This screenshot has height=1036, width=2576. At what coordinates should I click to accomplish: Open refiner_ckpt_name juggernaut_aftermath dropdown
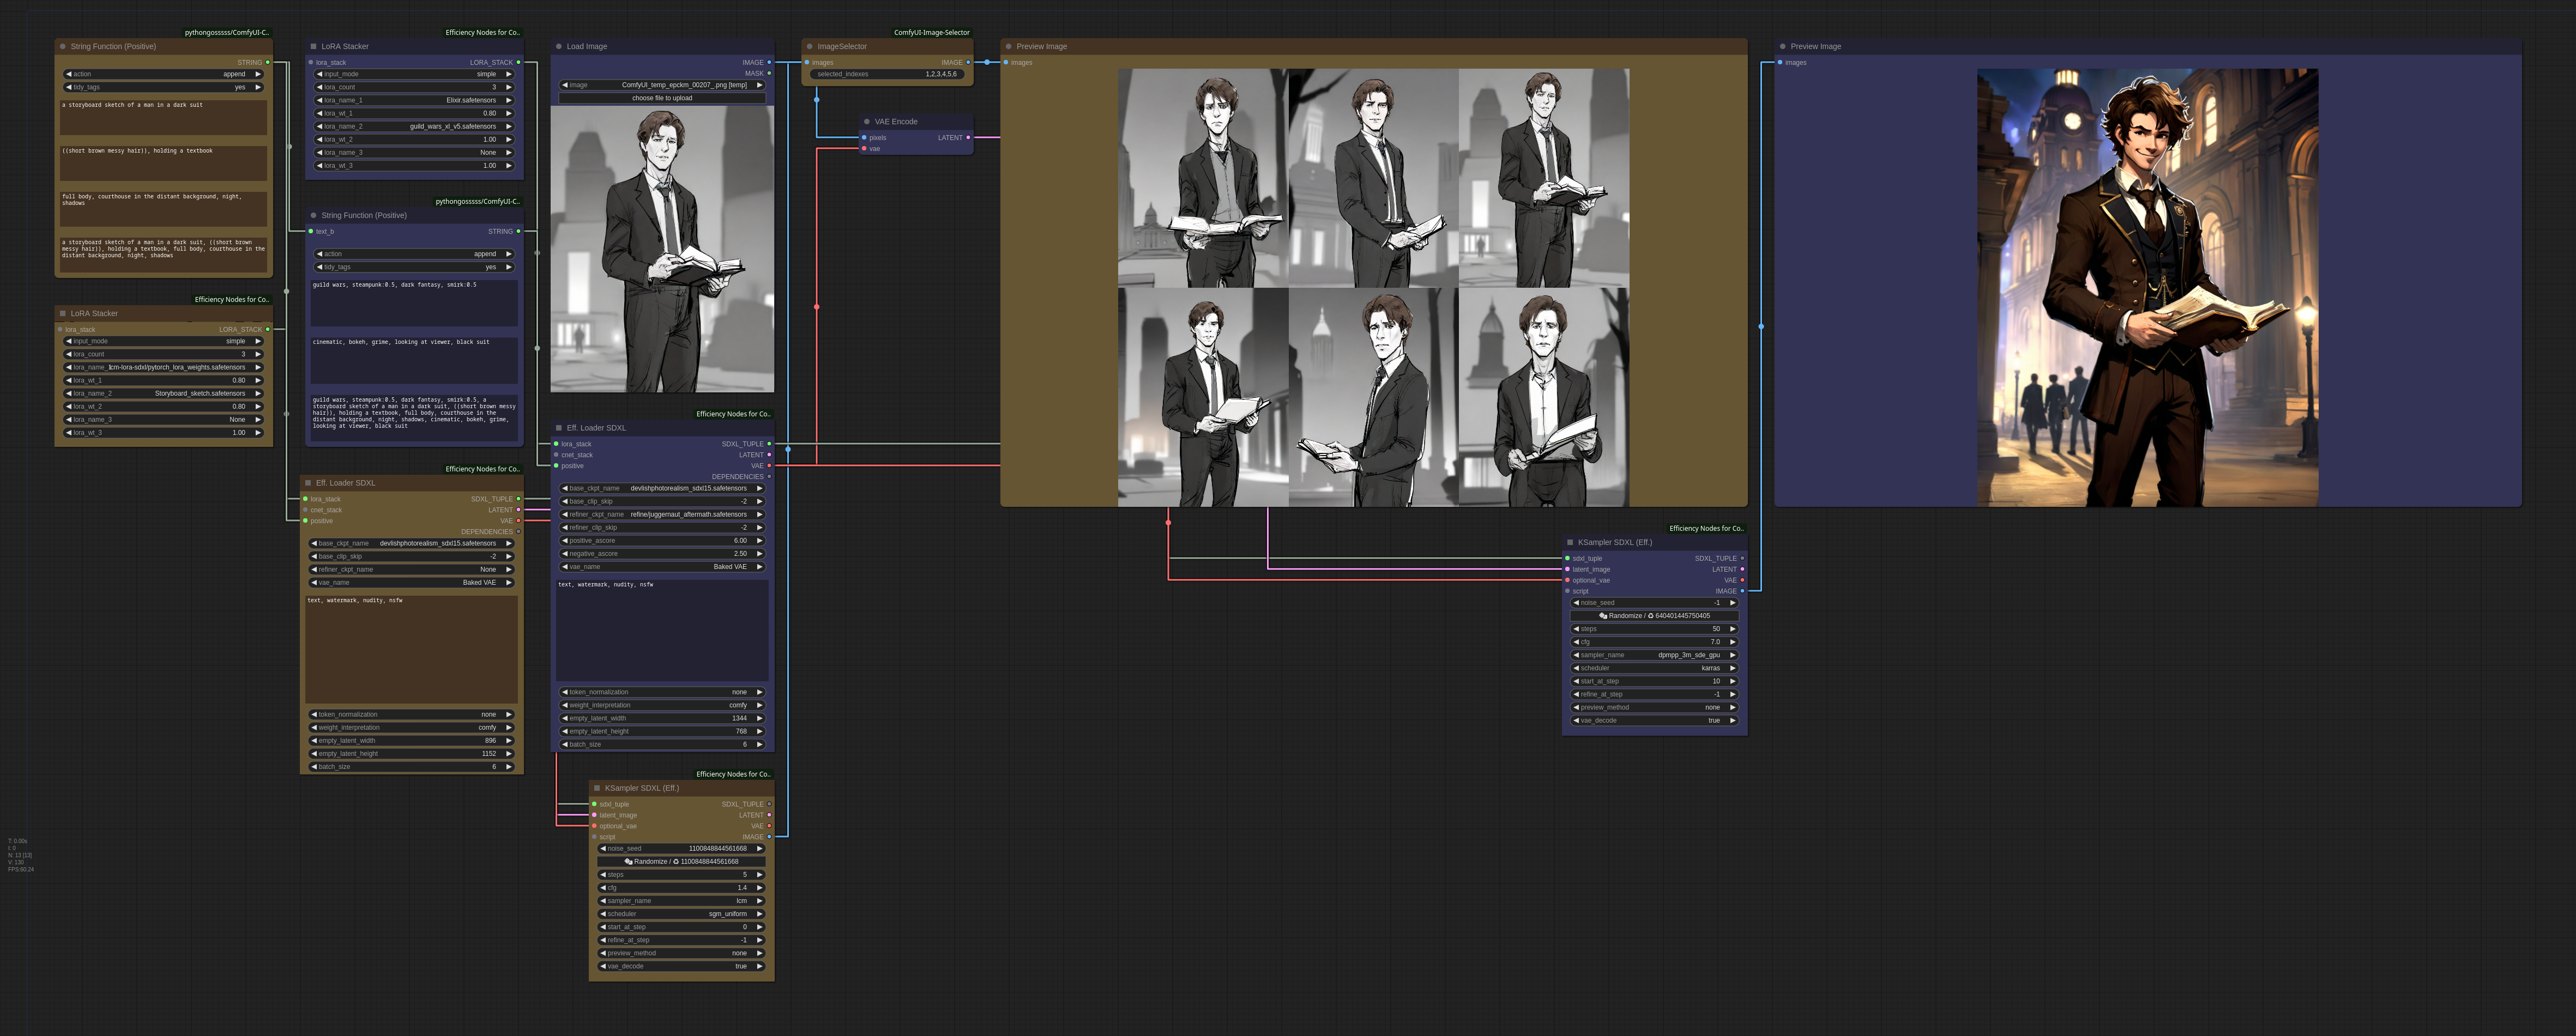tap(662, 515)
